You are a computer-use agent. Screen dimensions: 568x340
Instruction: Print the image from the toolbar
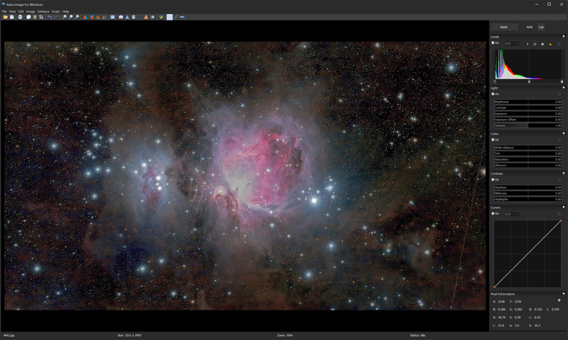(20, 17)
